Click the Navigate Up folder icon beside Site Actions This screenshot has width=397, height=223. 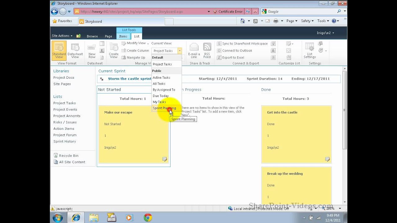click(78, 36)
